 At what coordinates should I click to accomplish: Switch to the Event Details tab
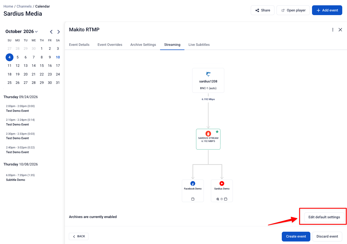[x=79, y=45]
